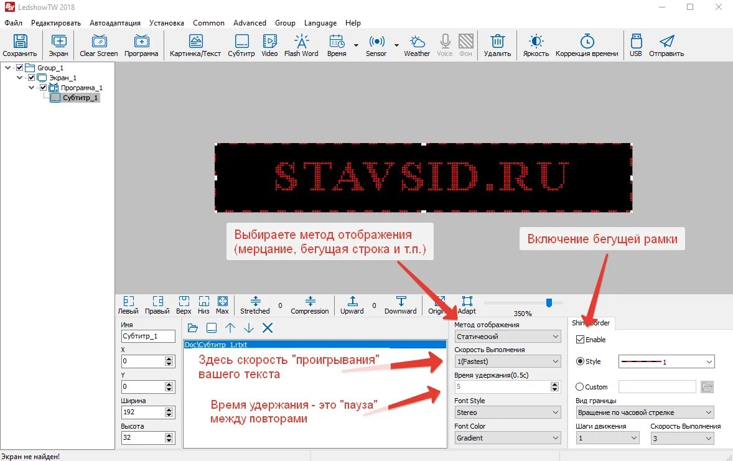Click the USB export icon
The image size is (733, 461).
(636, 42)
